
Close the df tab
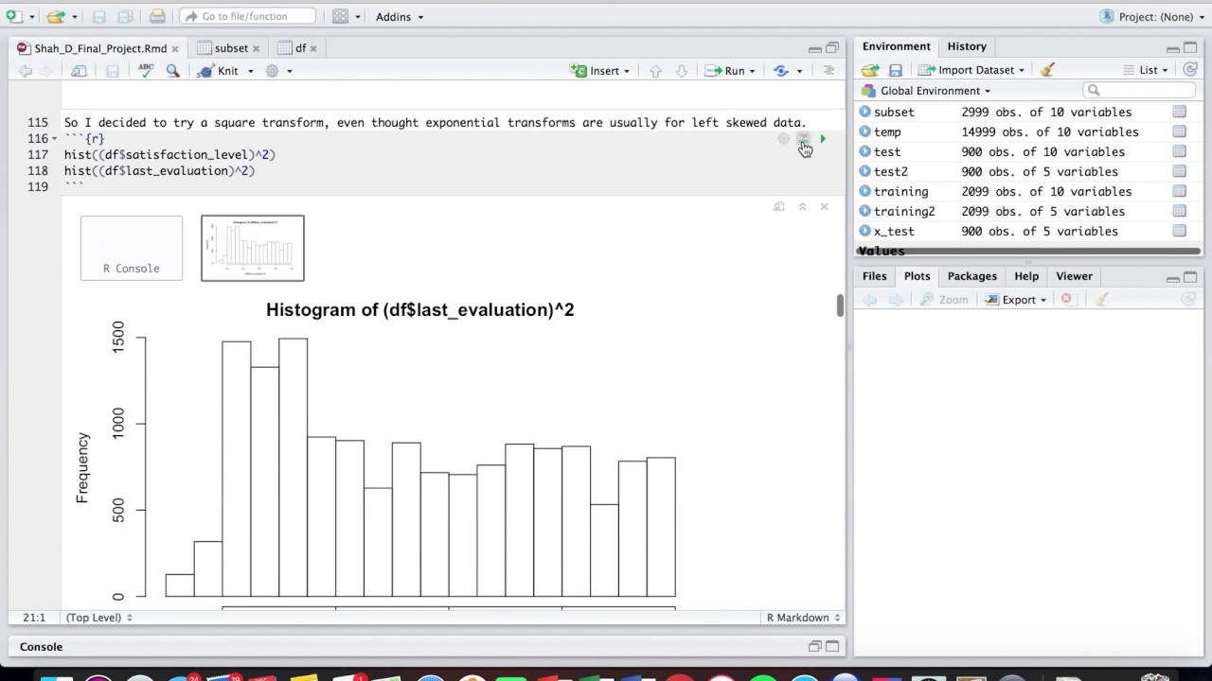pyautogui.click(x=313, y=48)
